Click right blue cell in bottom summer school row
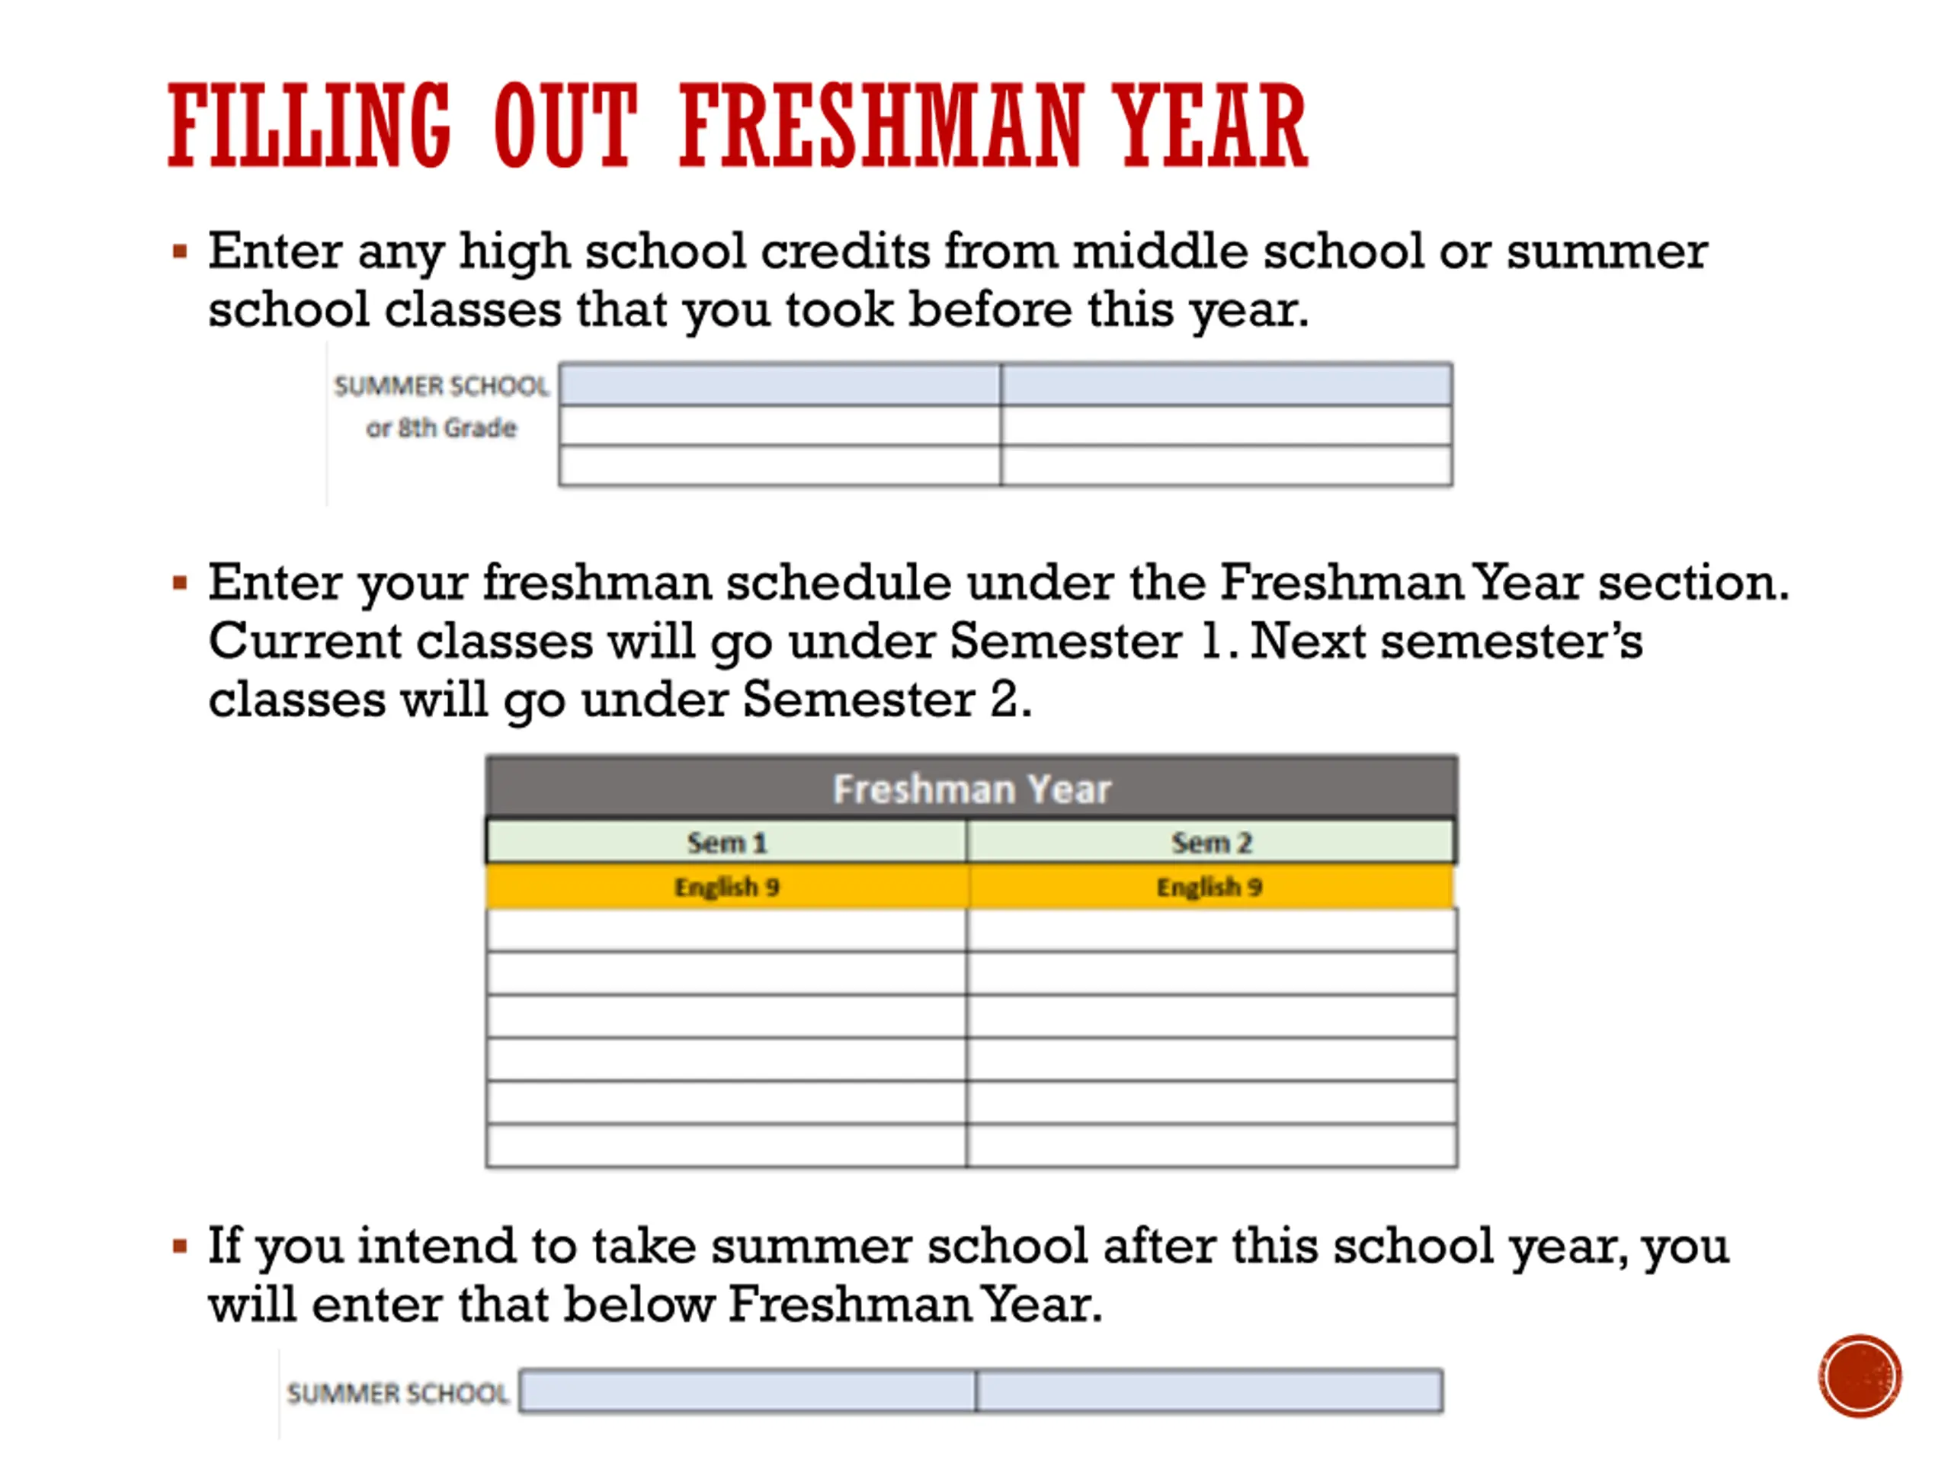Screen dimensions: 1951x1463 pos(1209,1391)
